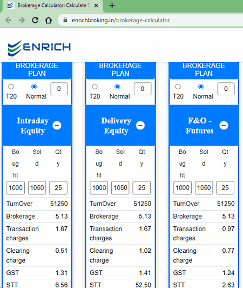The height and width of the screenshot is (288, 243).
Task: Click F&O Futures Transaction charges 0.97
Action: tap(228, 228)
